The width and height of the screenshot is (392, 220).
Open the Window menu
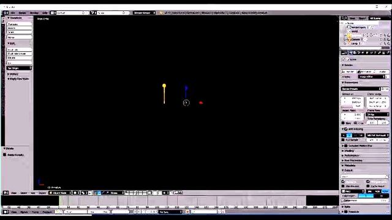tap(34, 13)
